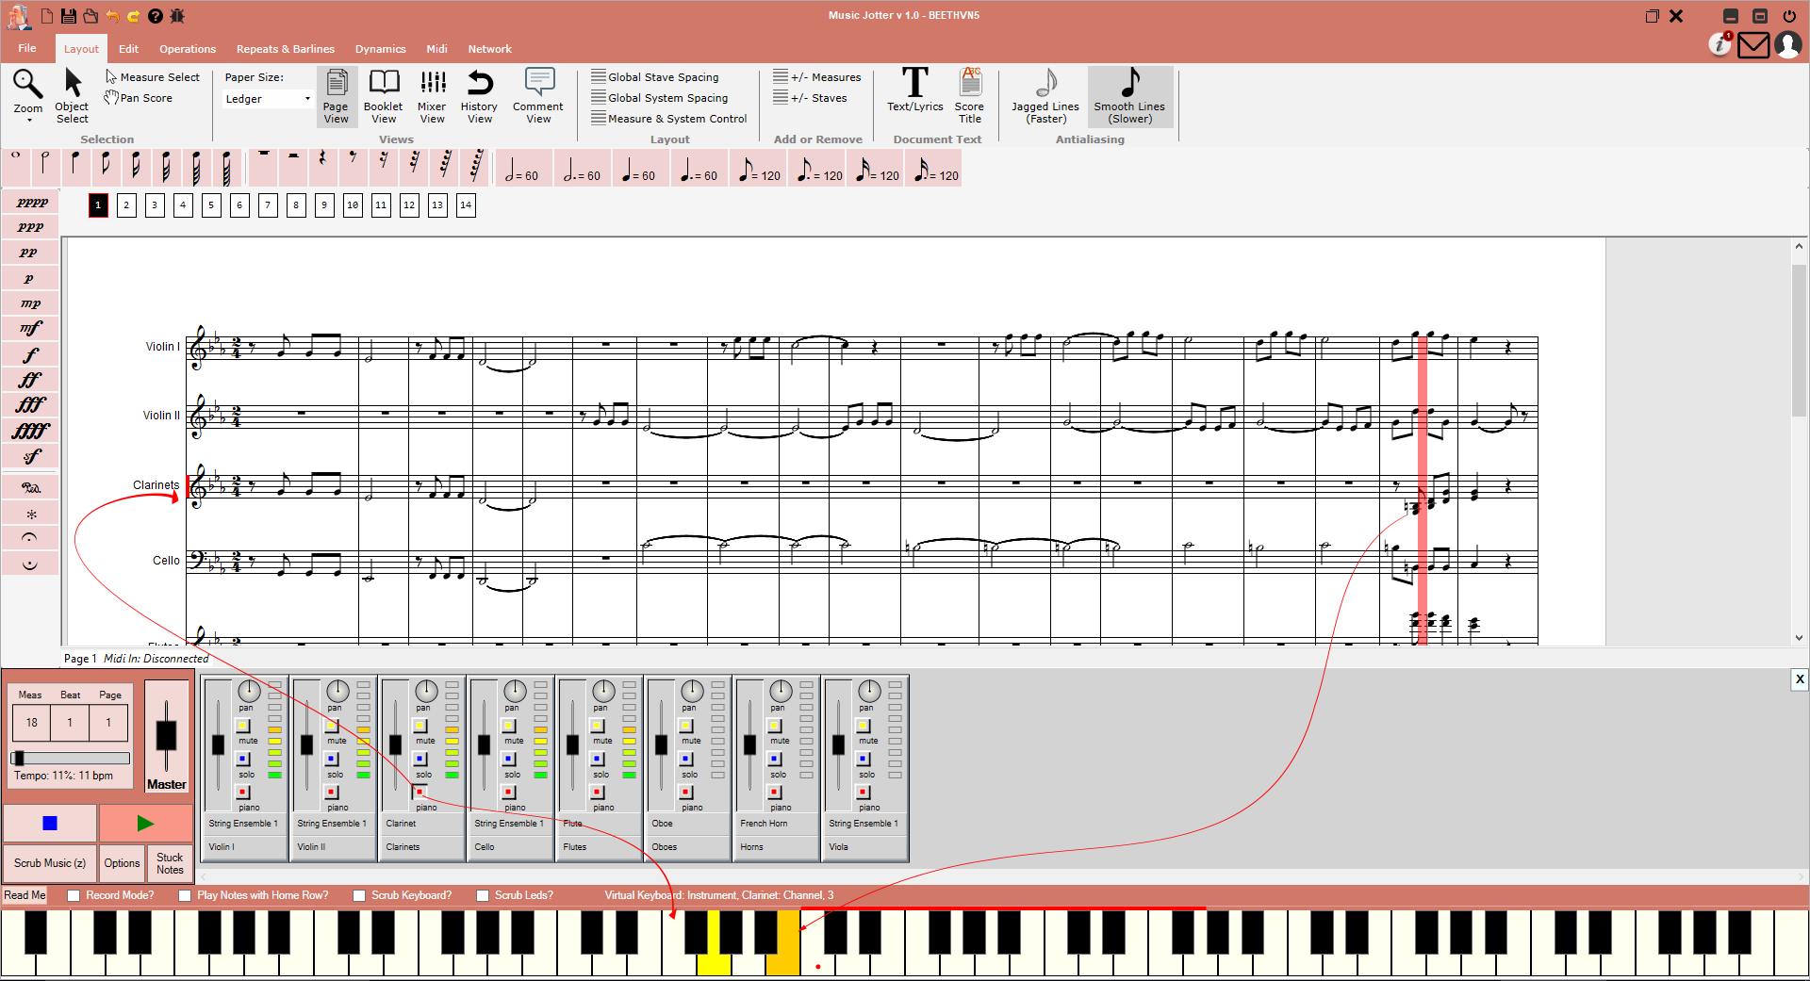Check Scrub Keyboard option
The height and width of the screenshot is (981, 1810).
[x=358, y=895]
